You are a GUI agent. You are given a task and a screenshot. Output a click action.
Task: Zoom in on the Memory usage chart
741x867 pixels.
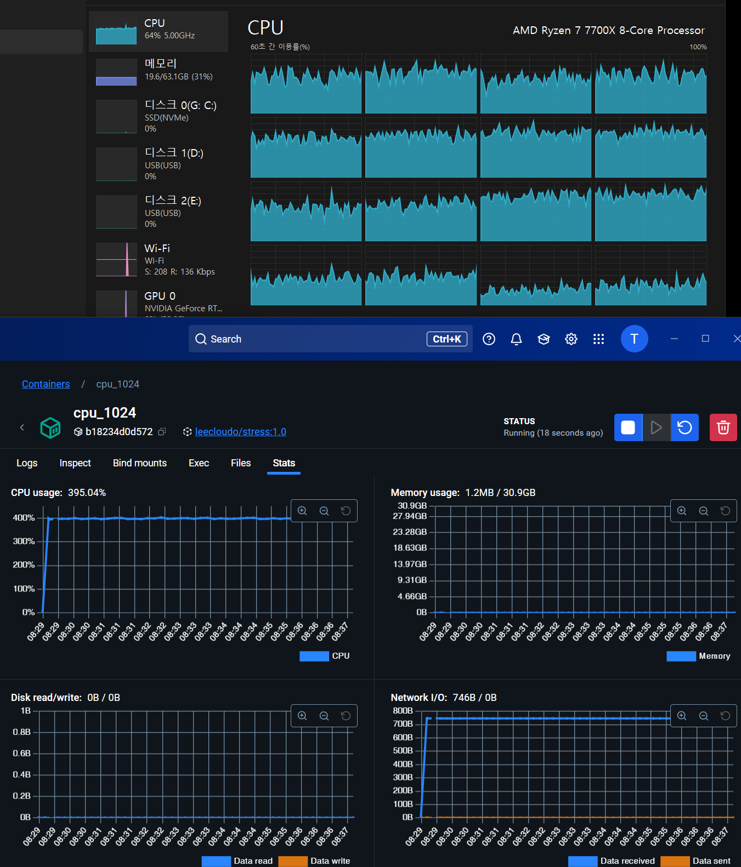tap(682, 511)
